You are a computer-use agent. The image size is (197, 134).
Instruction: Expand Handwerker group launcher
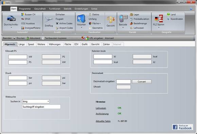coord(115,33)
